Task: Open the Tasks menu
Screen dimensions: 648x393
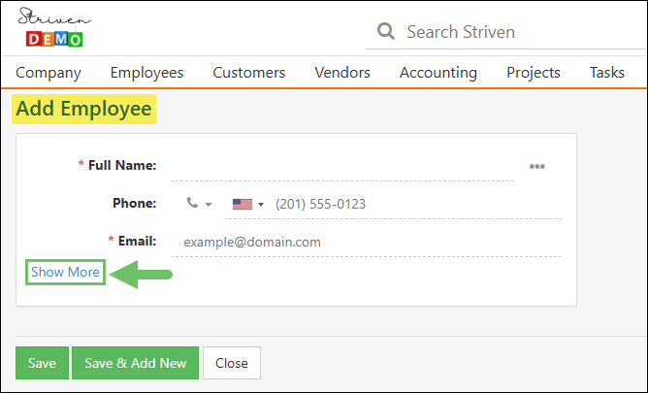Action: point(606,73)
